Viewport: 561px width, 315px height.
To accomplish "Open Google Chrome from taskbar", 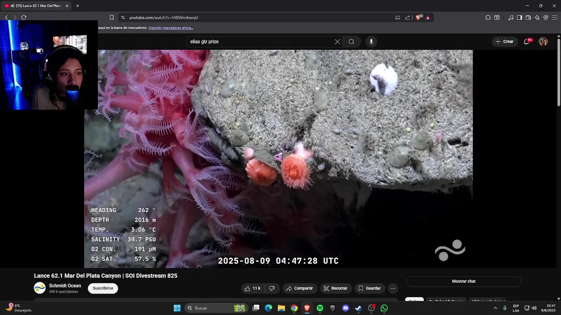I will (294, 308).
